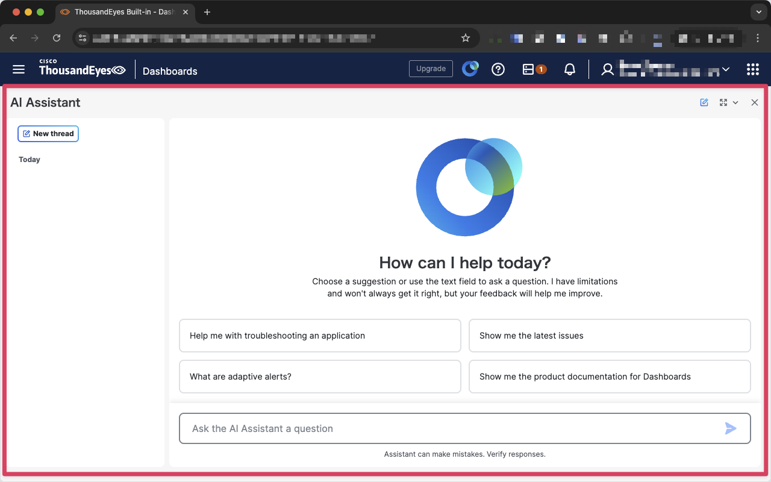Open the apps grid launcher
The height and width of the screenshot is (482, 771).
tap(752, 69)
